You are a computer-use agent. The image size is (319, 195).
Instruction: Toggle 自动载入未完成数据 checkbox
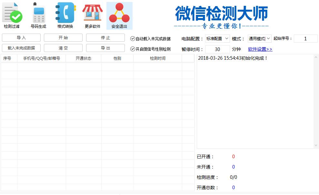coord(133,39)
